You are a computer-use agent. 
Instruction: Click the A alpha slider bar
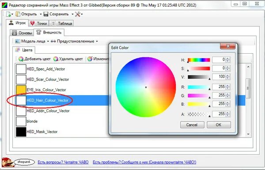[x=199, y=114]
